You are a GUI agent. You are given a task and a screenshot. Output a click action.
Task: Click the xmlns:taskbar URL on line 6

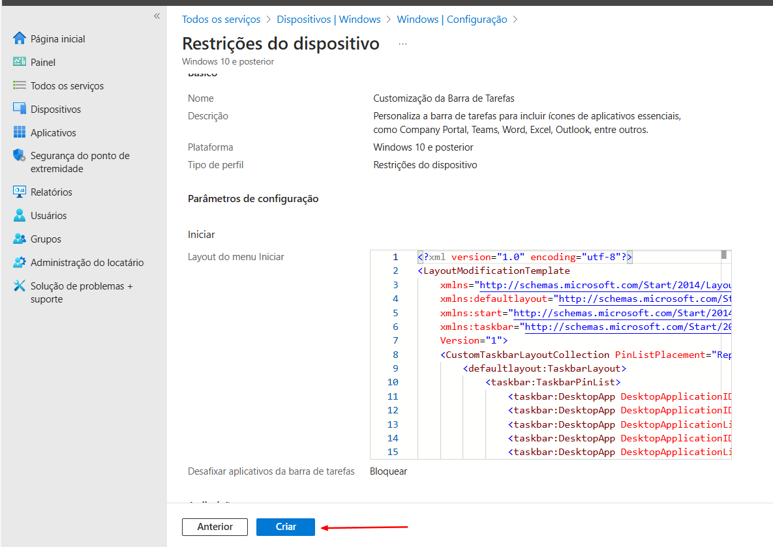pos(628,327)
